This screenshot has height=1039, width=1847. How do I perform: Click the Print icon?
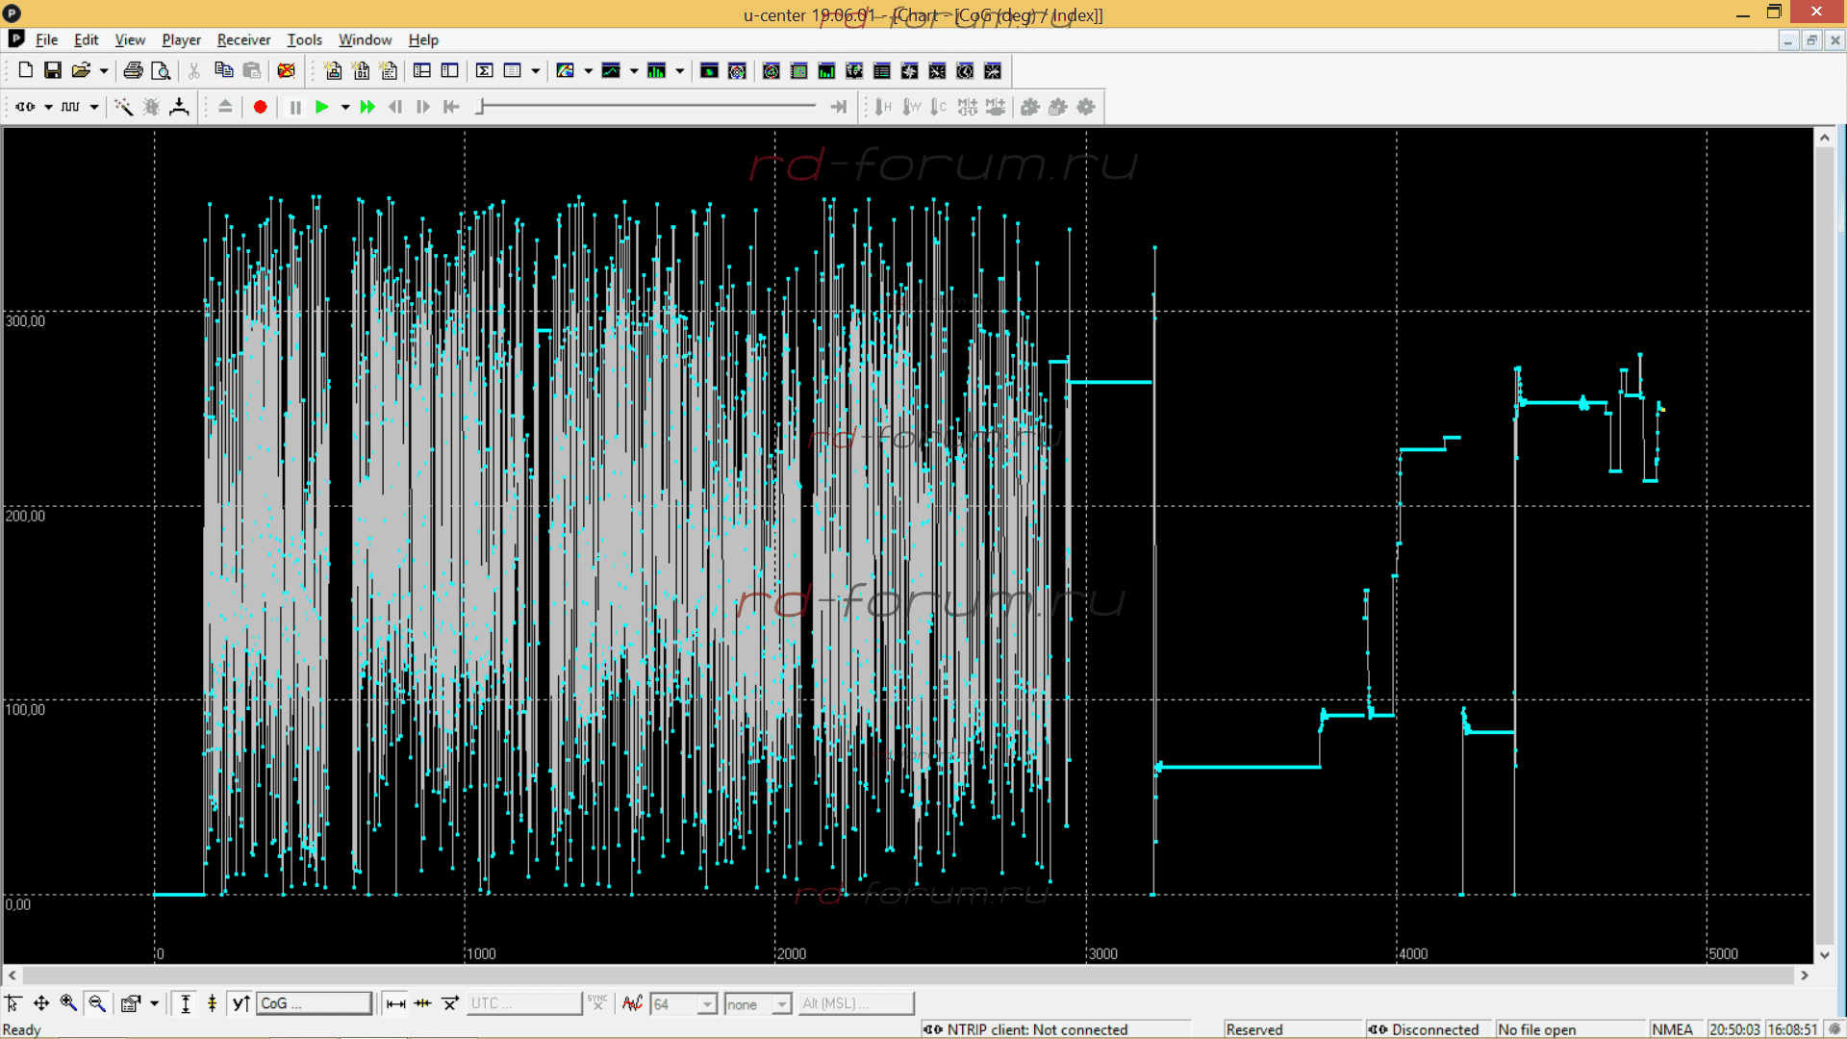pos(133,70)
